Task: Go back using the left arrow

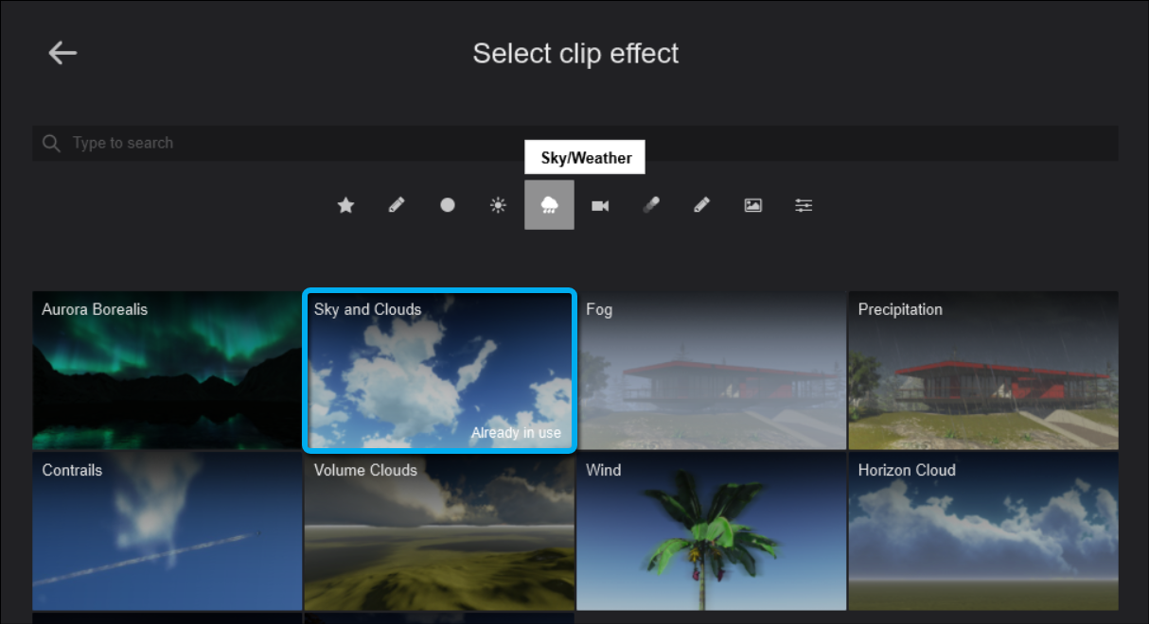Action: (62, 53)
